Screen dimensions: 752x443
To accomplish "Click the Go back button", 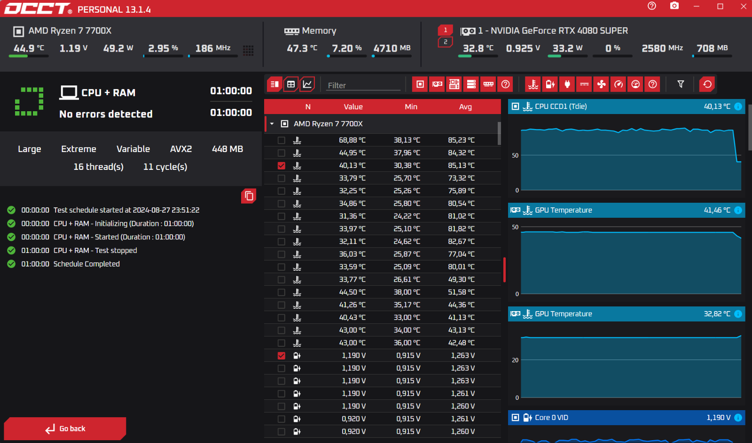I will click(x=65, y=428).
